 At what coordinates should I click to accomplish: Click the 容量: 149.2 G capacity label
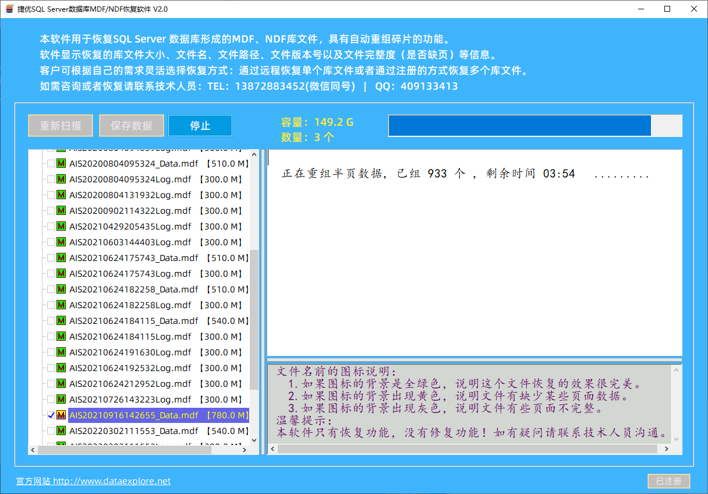[x=317, y=122]
